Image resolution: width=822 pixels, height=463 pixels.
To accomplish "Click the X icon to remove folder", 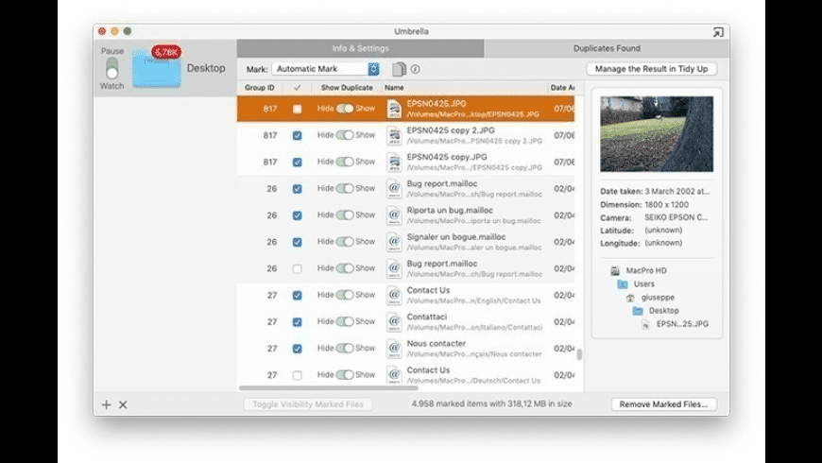I will tap(123, 404).
